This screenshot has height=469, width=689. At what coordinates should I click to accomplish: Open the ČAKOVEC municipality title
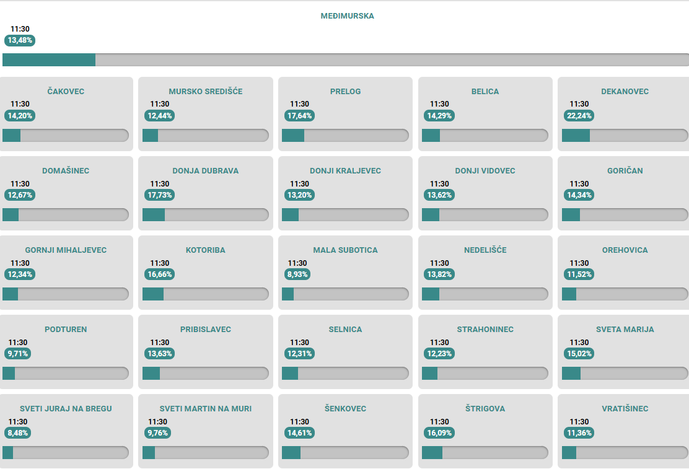[66, 92]
